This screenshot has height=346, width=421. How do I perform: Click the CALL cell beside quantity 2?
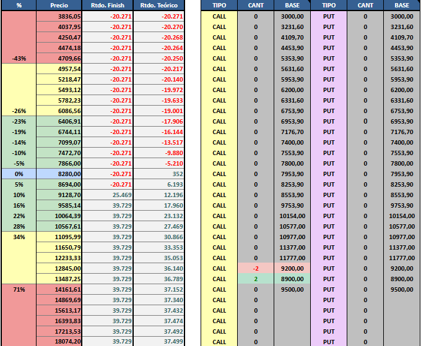pos(219,279)
